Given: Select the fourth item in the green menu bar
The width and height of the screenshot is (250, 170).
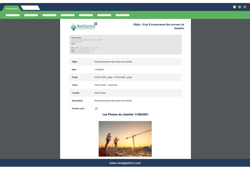Looking at the screenshot, I should click(67, 15).
